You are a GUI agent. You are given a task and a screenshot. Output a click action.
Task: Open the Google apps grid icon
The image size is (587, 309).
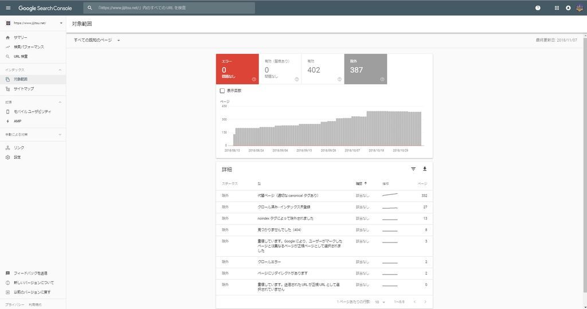coord(557,8)
